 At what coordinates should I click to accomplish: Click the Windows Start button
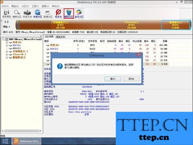pyautogui.click(x=5, y=141)
